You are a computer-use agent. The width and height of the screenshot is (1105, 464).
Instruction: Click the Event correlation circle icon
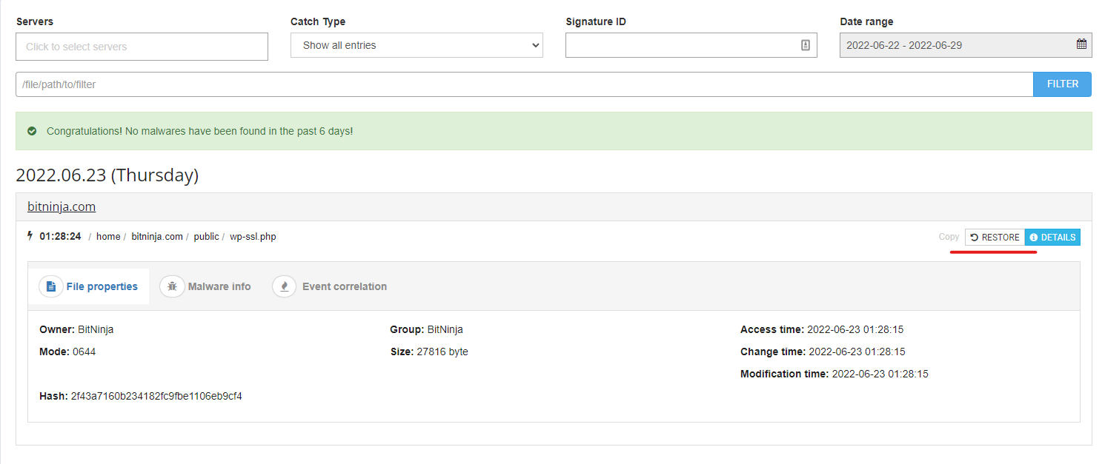click(284, 286)
